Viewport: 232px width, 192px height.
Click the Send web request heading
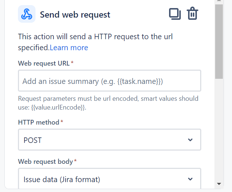[75, 15]
